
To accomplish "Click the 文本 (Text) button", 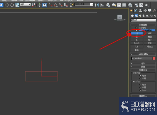I will click(137, 47).
